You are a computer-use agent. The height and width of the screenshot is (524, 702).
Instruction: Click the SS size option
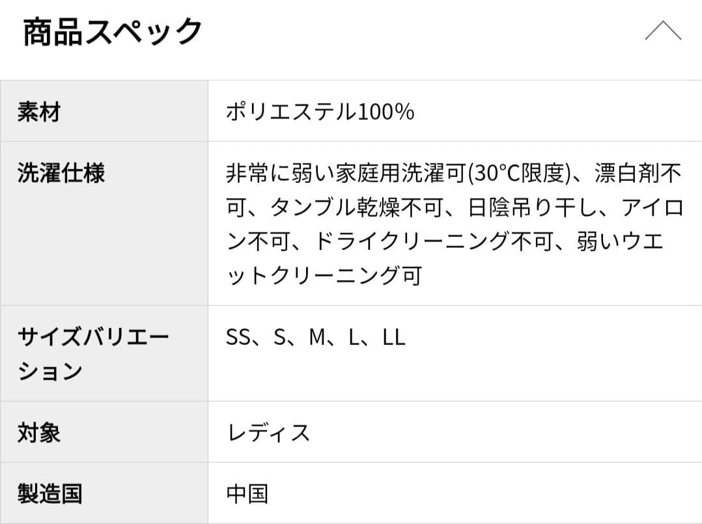point(238,337)
